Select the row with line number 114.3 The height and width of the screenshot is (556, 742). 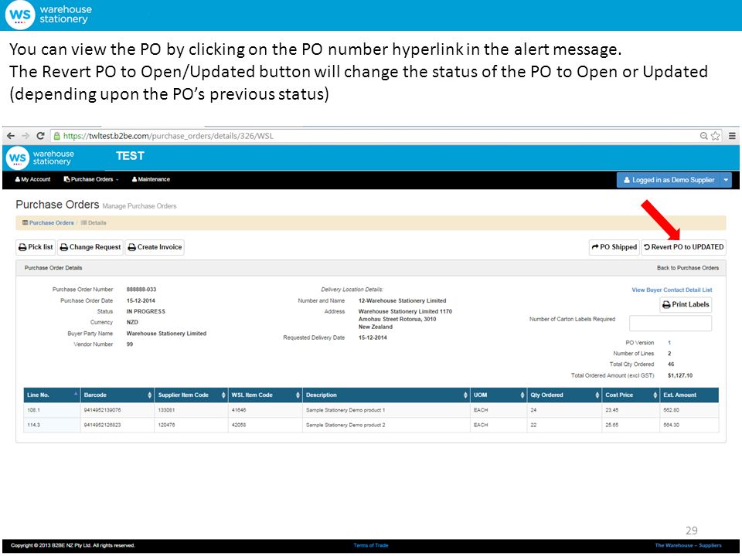(x=371, y=425)
